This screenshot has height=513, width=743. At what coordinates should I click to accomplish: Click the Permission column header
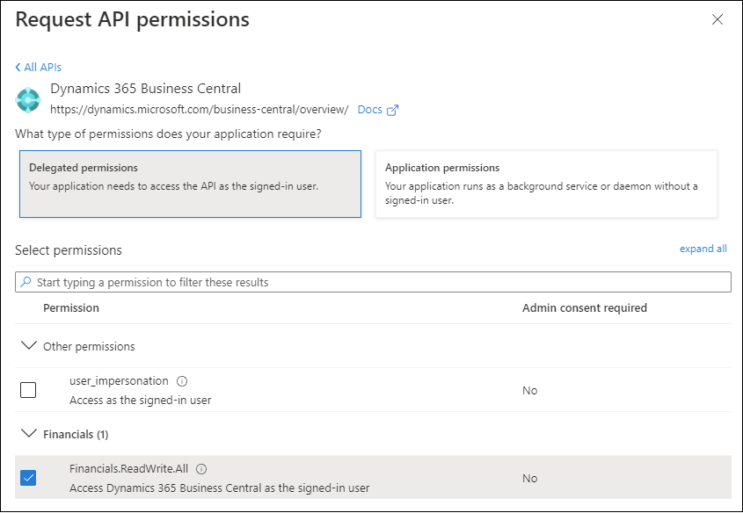[71, 308]
